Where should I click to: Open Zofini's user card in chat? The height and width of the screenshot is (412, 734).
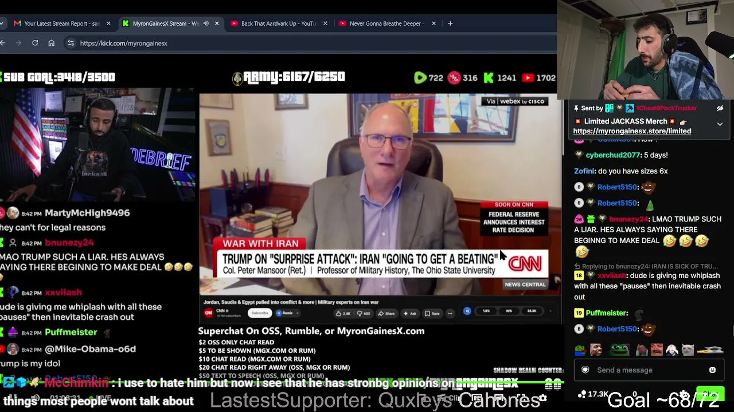coord(584,171)
